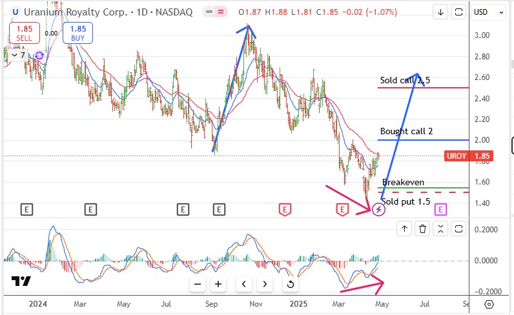Viewport: 514px width, 315px height.
Task: Click the 3.00 price axis label
Action: 482,36
